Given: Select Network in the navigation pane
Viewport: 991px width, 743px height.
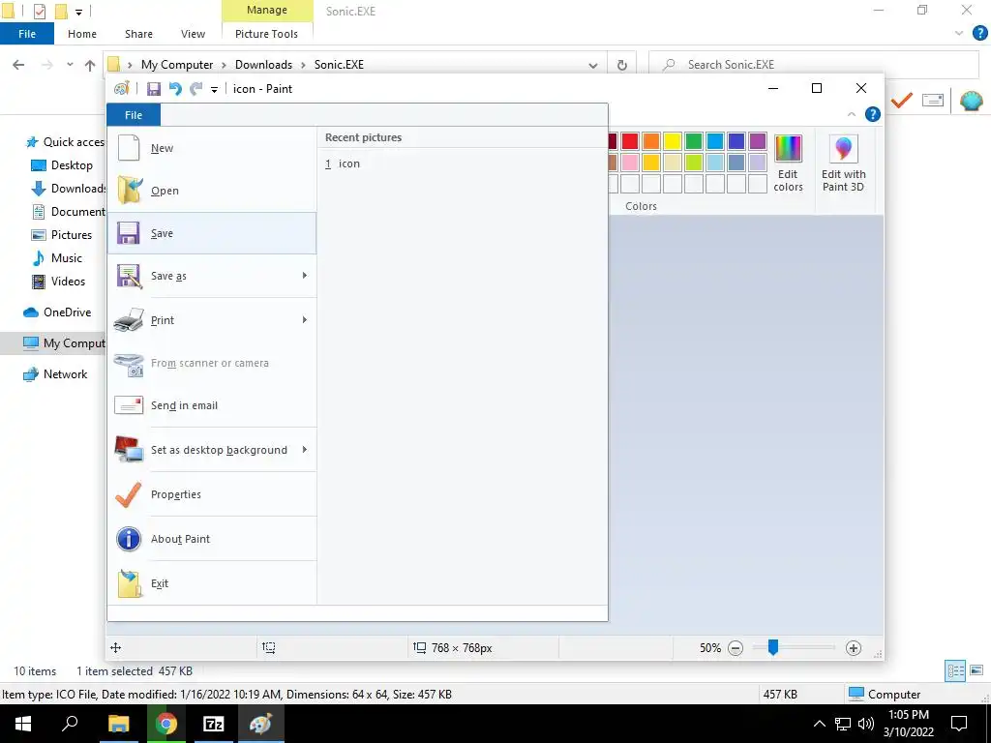Looking at the screenshot, I should (x=65, y=374).
